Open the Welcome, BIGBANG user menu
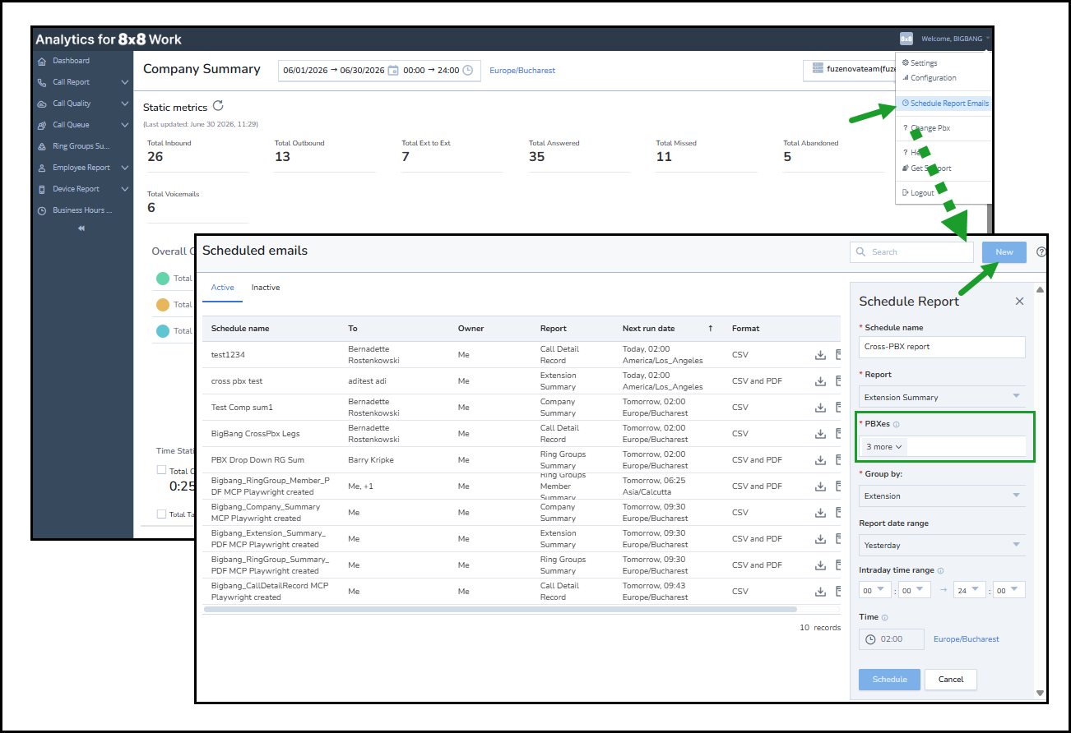The width and height of the screenshot is (1071, 733). 955,39
